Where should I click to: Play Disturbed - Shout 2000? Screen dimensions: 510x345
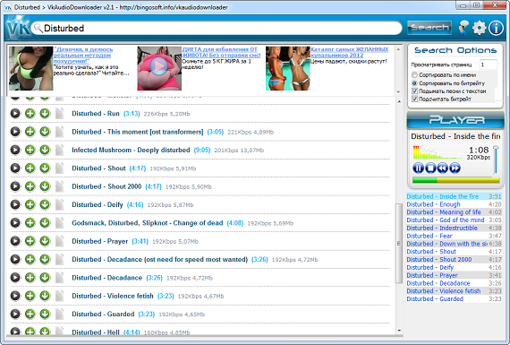point(15,186)
